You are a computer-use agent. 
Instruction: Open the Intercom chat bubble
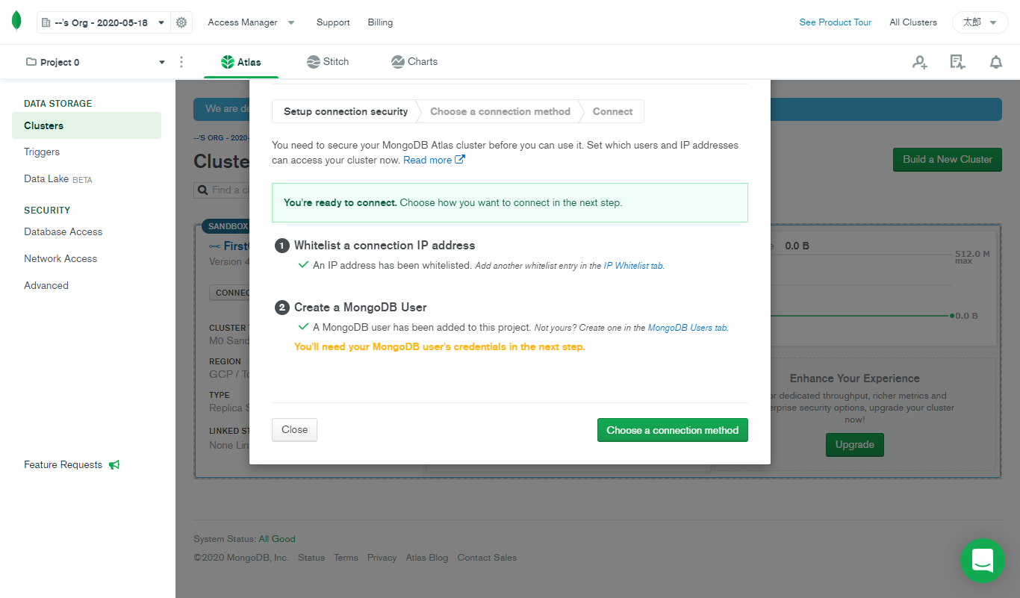983,560
